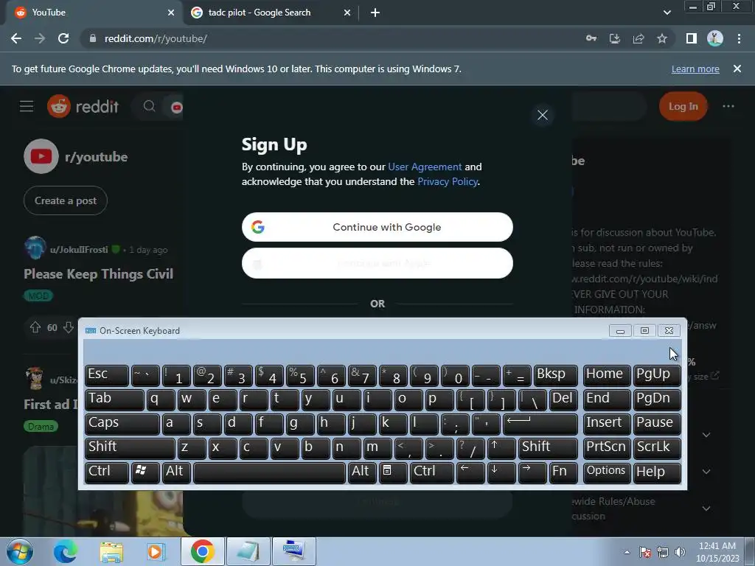This screenshot has height=566, width=755.
Task: Open the Privacy Policy link
Action: pyautogui.click(x=448, y=181)
